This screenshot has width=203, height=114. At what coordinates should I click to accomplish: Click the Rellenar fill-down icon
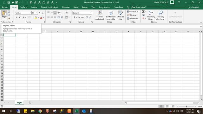pos(143,15)
